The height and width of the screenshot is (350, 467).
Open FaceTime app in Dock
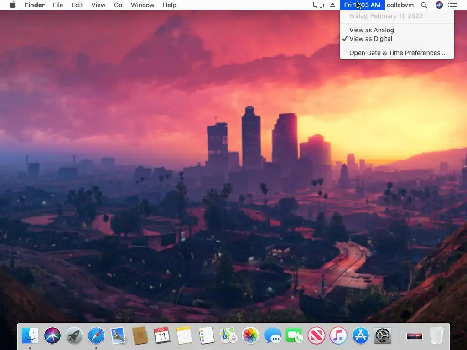coord(294,336)
